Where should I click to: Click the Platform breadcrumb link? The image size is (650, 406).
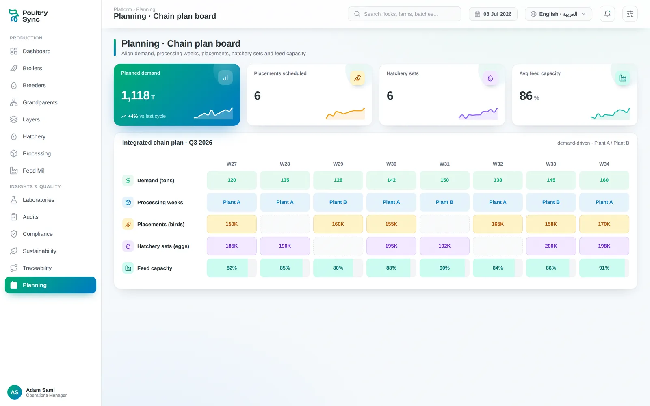[x=123, y=9]
